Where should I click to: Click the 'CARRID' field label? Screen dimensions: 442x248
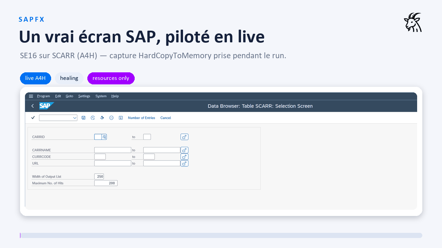(x=38, y=137)
